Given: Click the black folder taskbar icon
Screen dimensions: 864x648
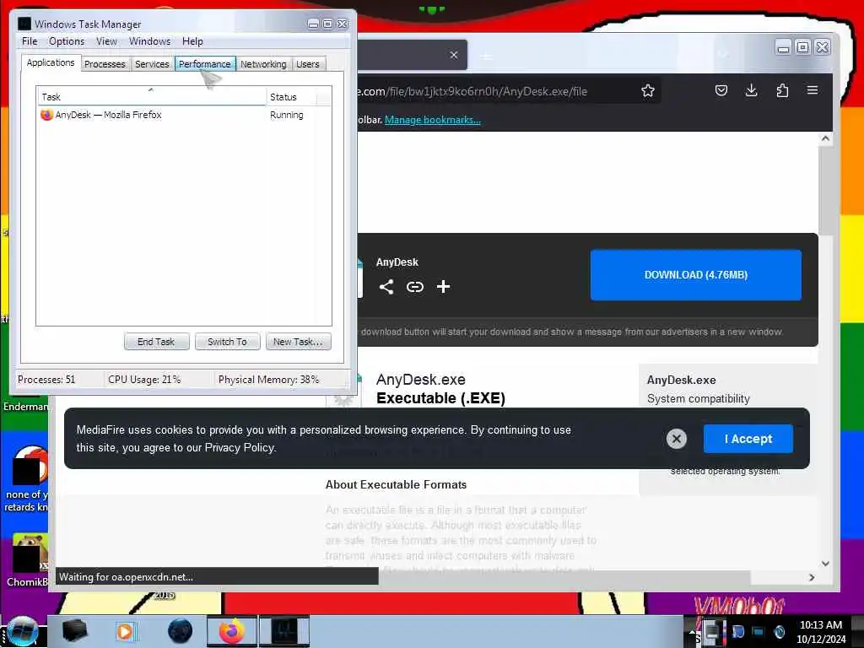Looking at the screenshot, I should 74,631.
